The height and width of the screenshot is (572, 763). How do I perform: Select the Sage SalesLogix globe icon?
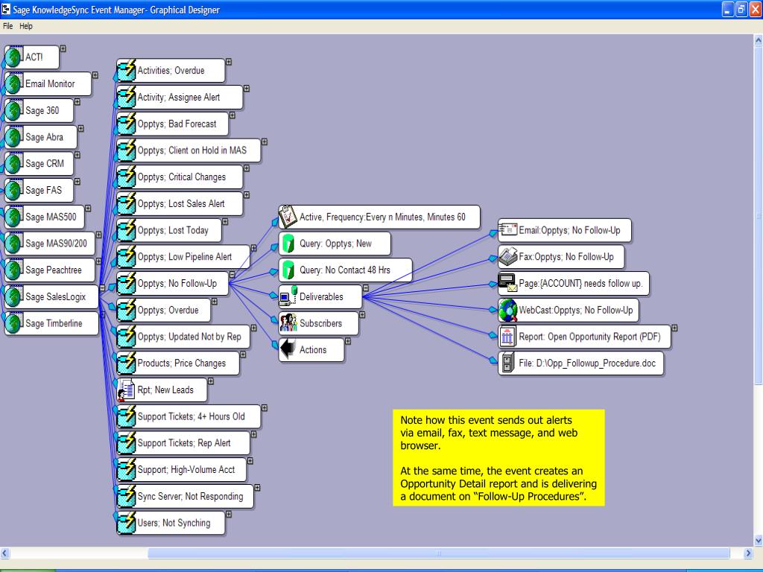coord(14,296)
